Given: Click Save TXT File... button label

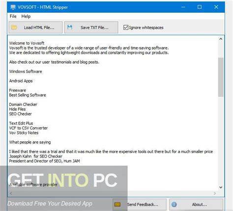Looking at the screenshot, I should click(94, 27).
